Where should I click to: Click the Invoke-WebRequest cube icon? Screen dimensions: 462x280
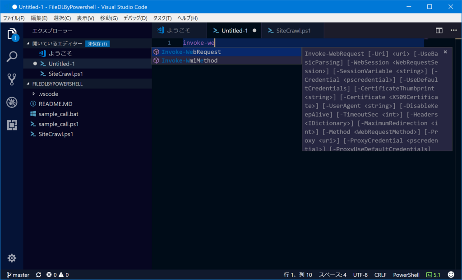click(156, 52)
